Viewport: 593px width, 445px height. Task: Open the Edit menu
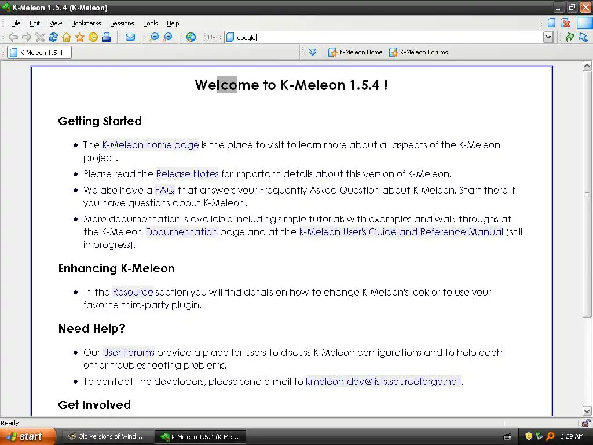pos(35,23)
